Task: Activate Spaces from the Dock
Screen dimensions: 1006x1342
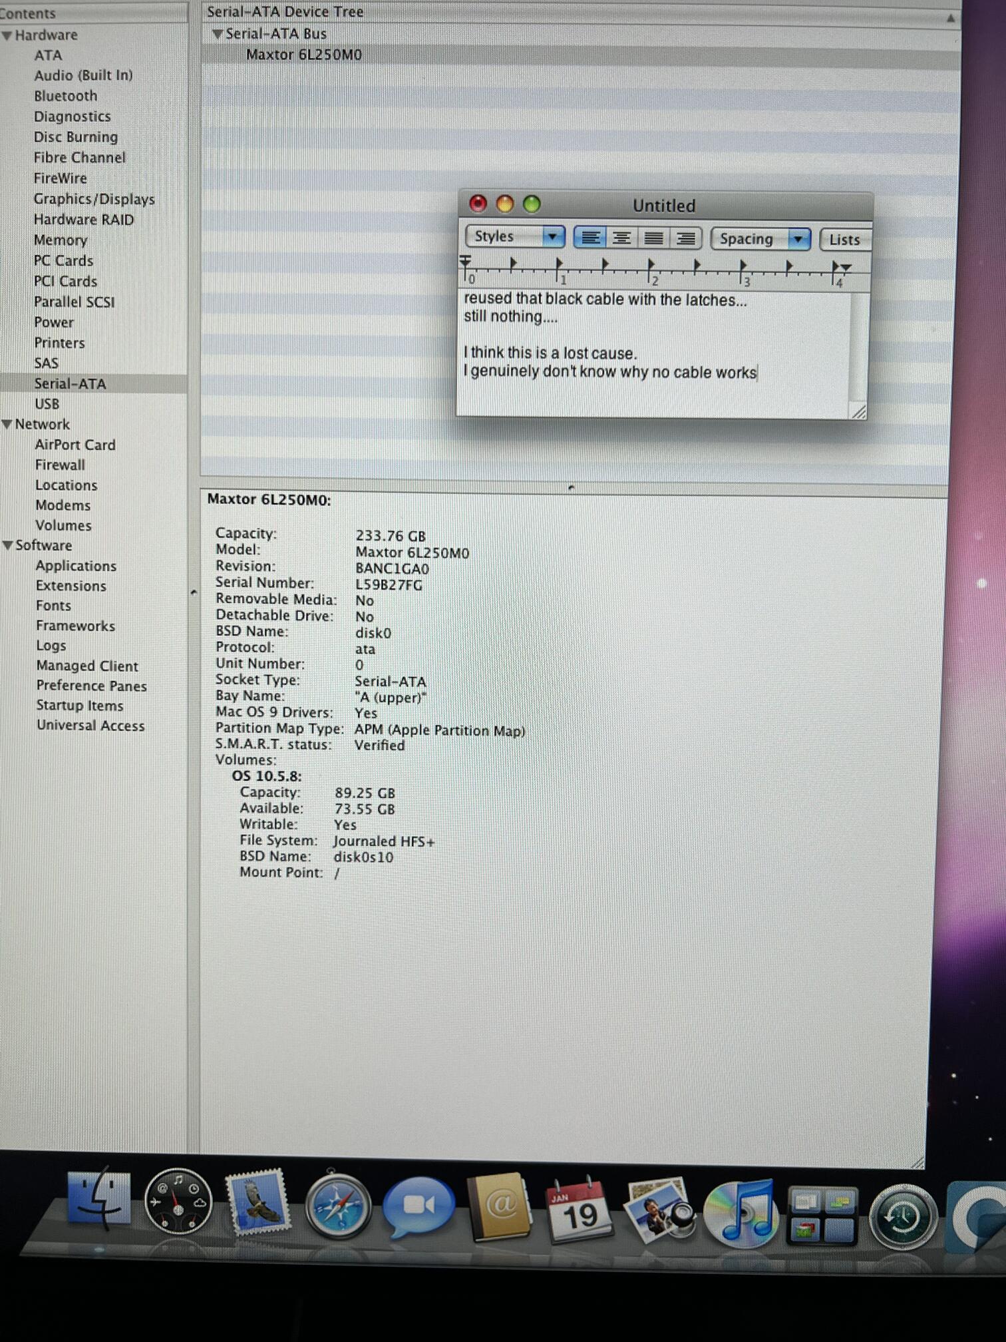Action: point(821,1216)
